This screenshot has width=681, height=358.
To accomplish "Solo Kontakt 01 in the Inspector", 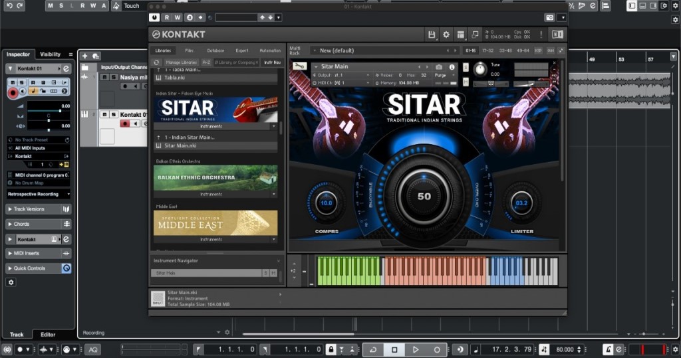I will 22,82.
